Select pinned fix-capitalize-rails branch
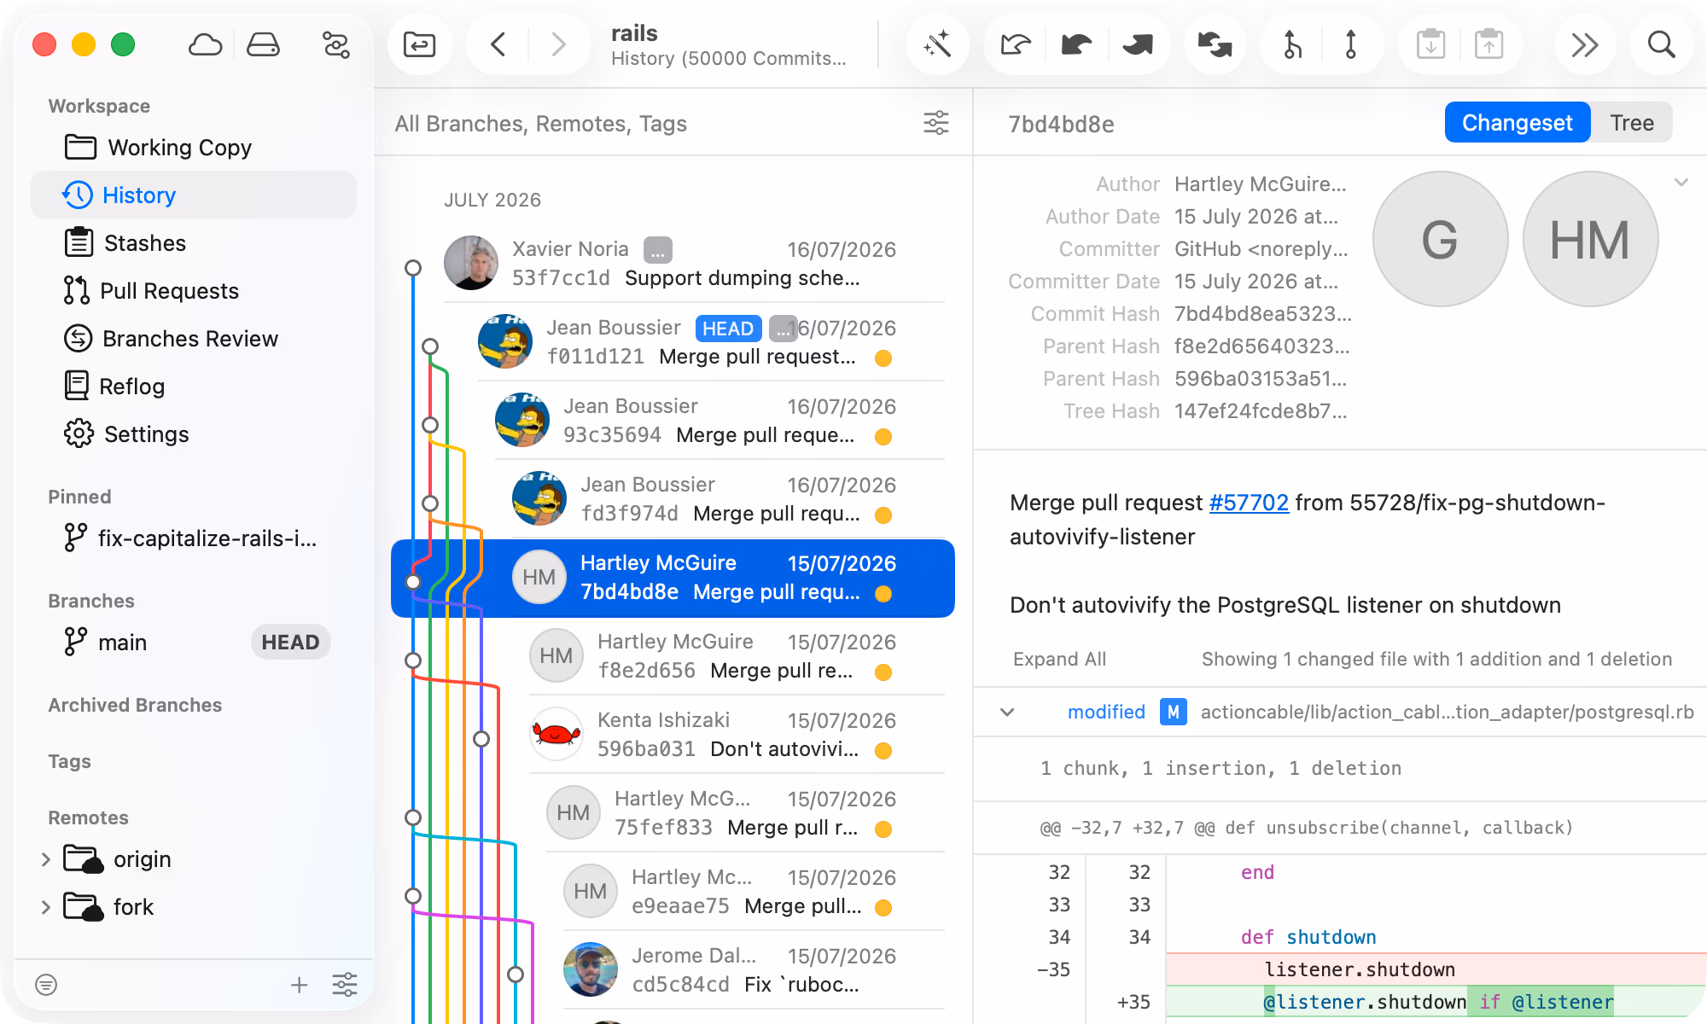The width and height of the screenshot is (1707, 1024). [194, 538]
